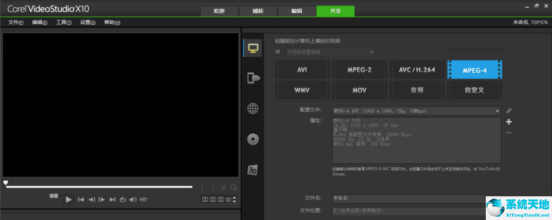Choose the 音频 audio format button

pos(417,90)
